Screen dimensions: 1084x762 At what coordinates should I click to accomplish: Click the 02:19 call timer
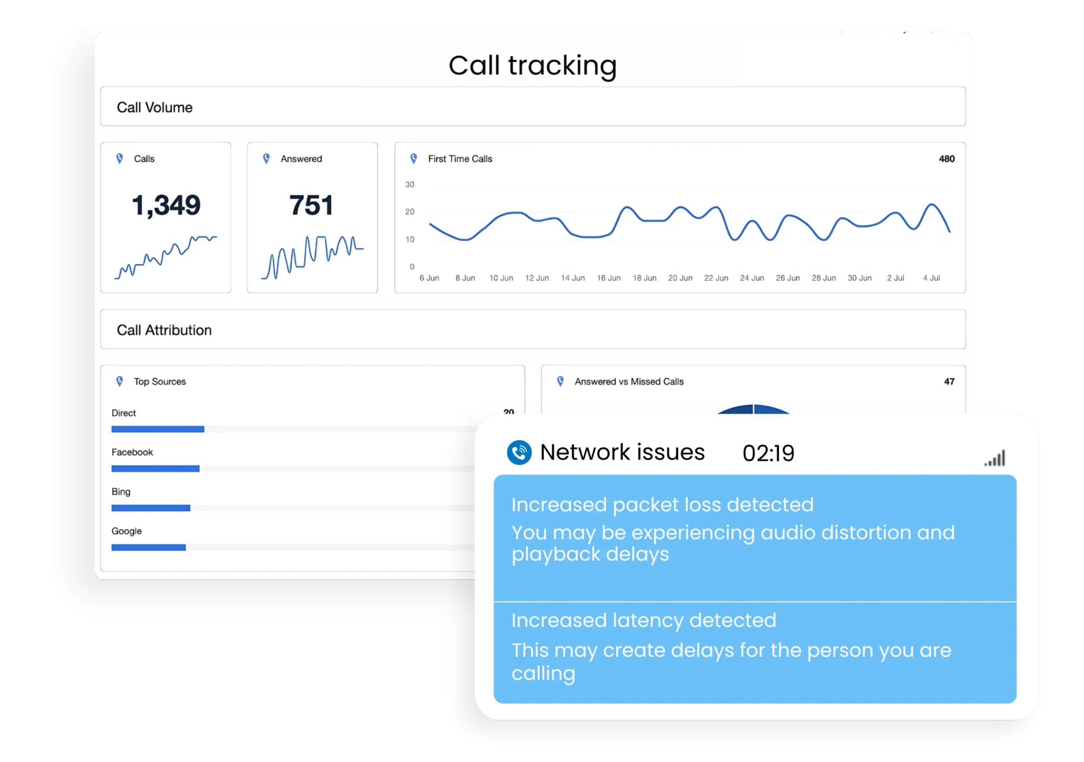point(768,453)
